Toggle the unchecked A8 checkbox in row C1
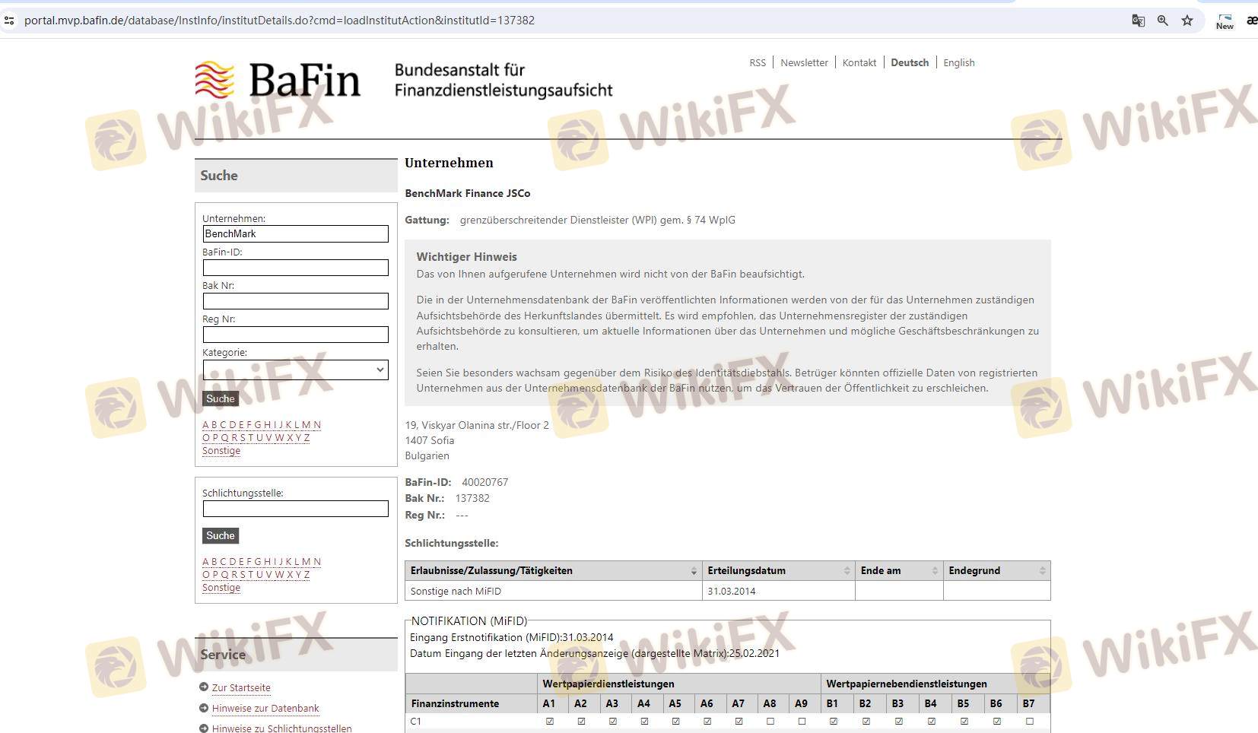Image resolution: width=1258 pixels, height=733 pixels. pos(770,721)
